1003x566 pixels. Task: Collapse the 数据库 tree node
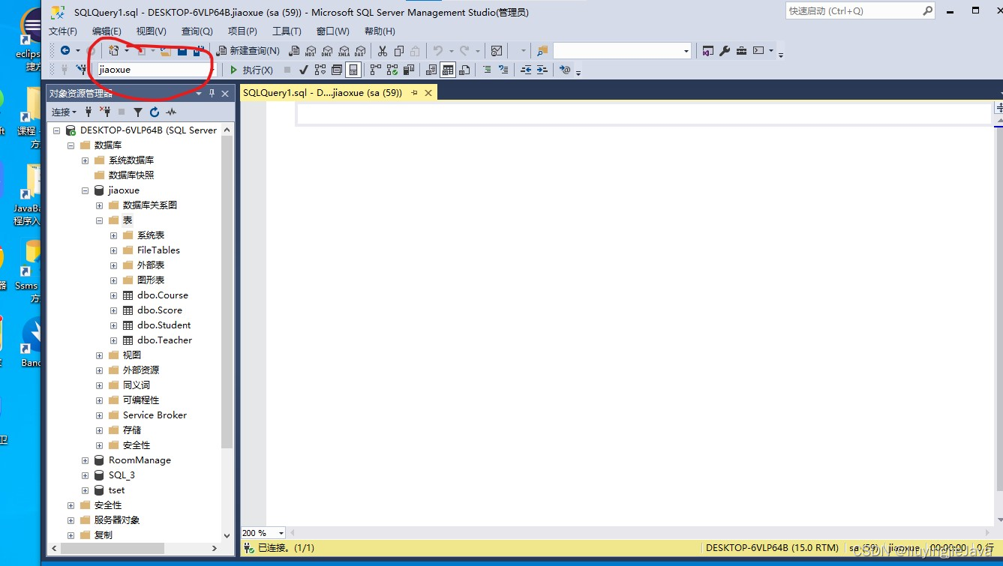71,145
